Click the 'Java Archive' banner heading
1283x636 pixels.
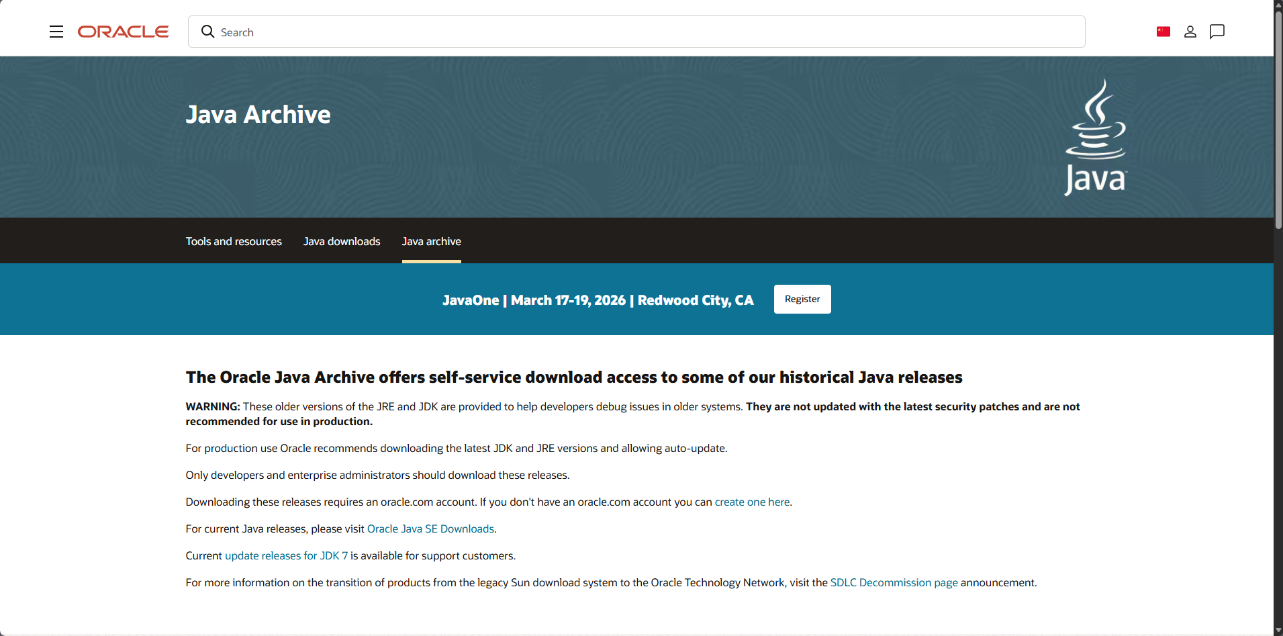258,114
